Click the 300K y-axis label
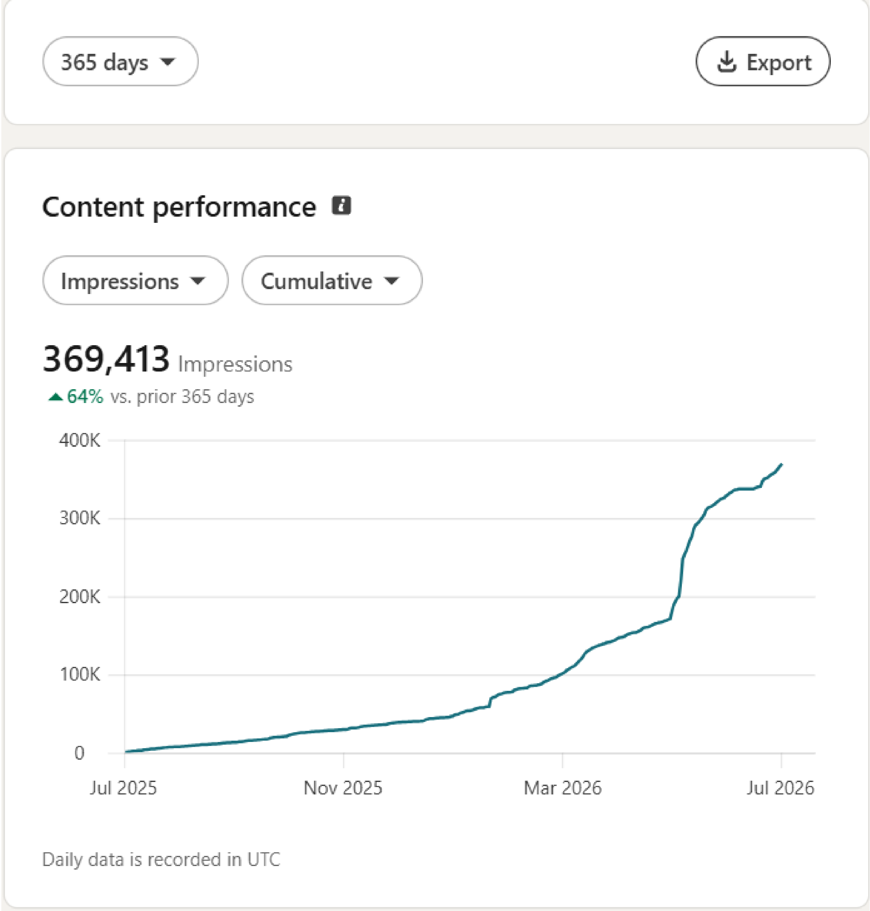The width and height of the screenshot is (870, 911). [80, 518]
